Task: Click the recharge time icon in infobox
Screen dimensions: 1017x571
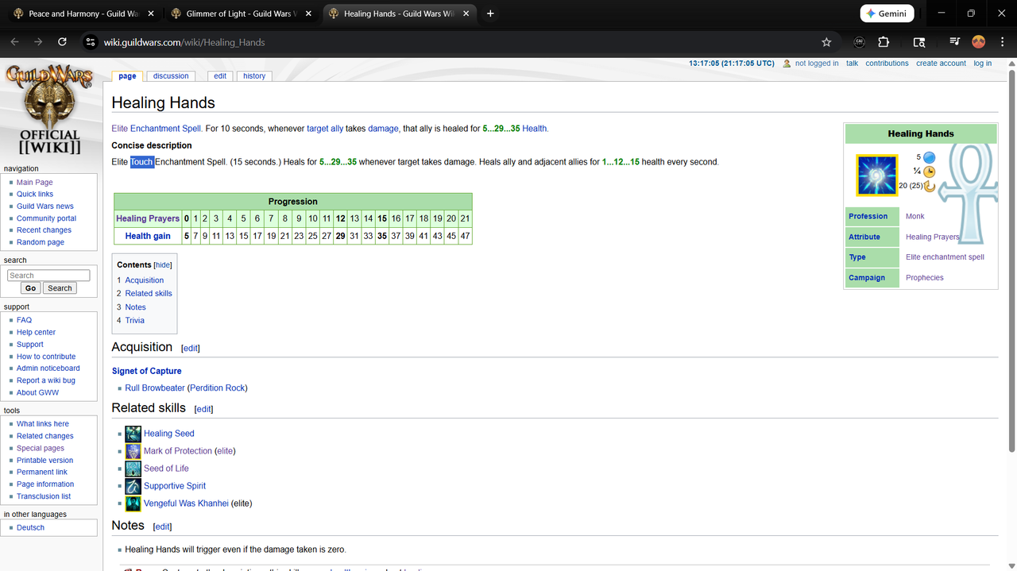Action: click(x=929, y=186)
